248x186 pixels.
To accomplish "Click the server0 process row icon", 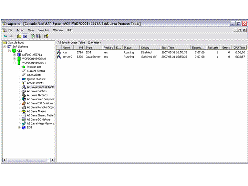I will (x=59, y=56).
